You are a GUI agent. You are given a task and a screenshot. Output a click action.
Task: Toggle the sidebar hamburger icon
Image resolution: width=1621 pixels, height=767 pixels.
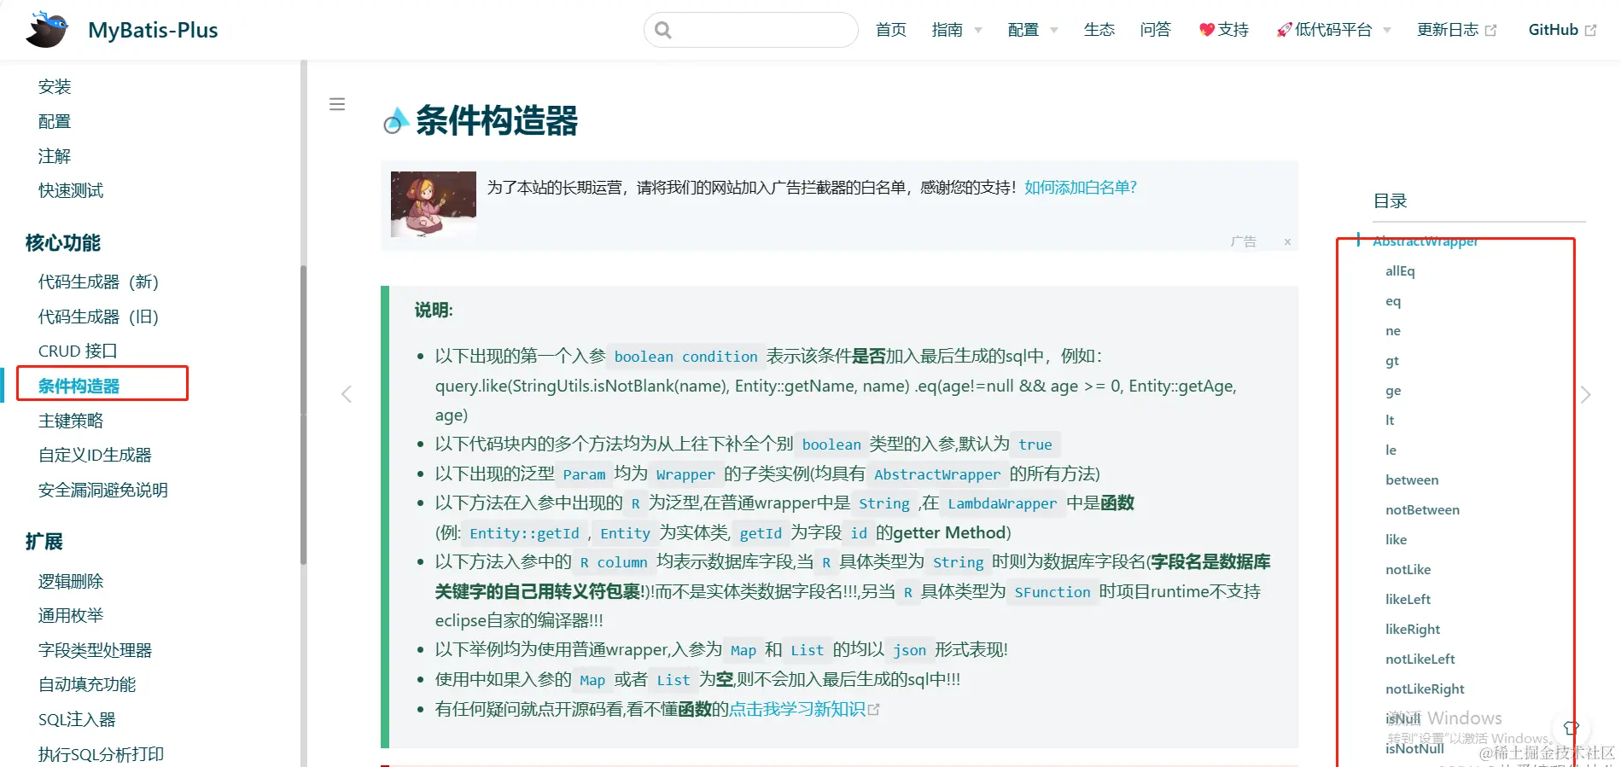337,104
